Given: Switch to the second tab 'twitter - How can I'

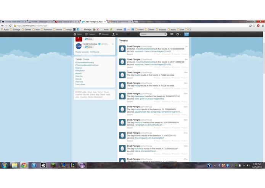Looking at the screenshot, I should click(40, 22).
